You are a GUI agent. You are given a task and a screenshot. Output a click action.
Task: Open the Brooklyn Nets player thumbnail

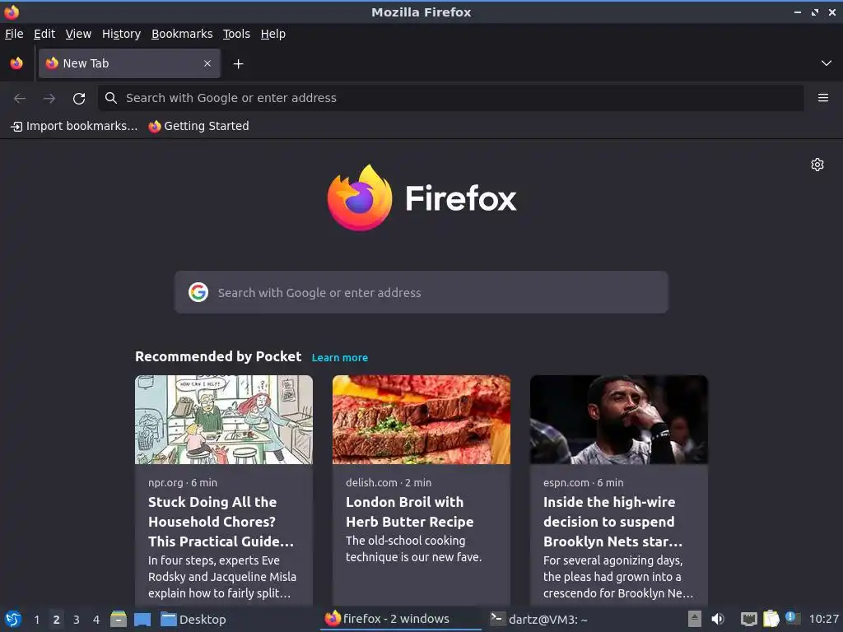619,420
